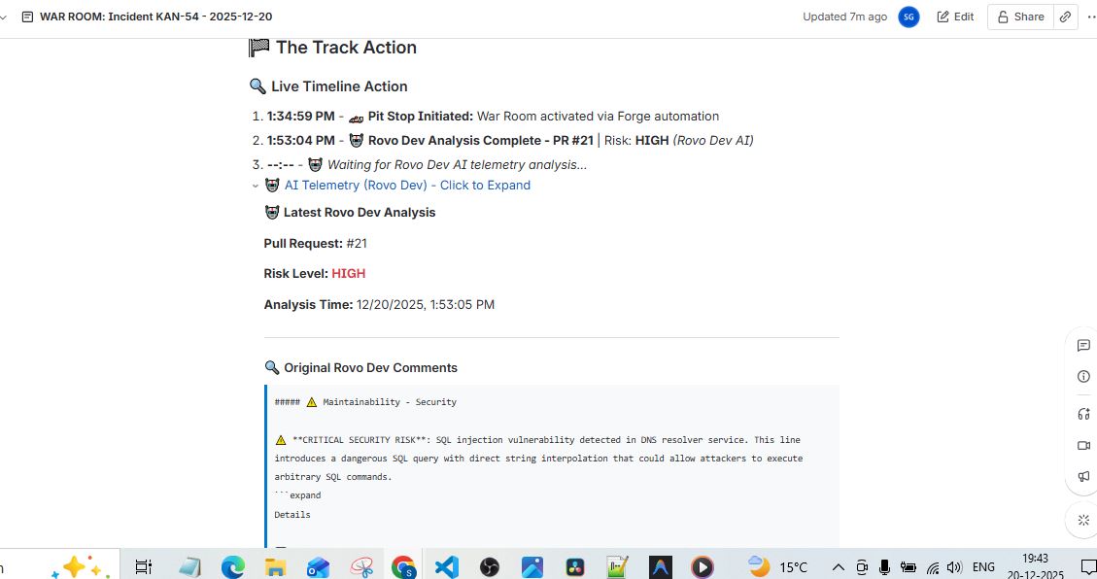Click the Live Timeline Action heading

[338, 86]
